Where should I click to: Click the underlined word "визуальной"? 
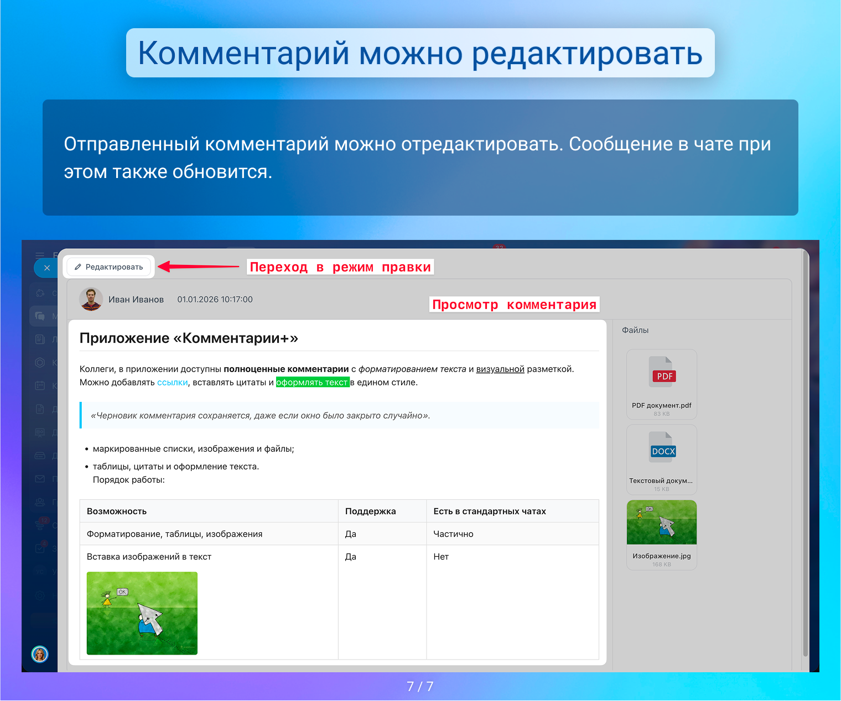pyautogui.click(x=500, y=369)
